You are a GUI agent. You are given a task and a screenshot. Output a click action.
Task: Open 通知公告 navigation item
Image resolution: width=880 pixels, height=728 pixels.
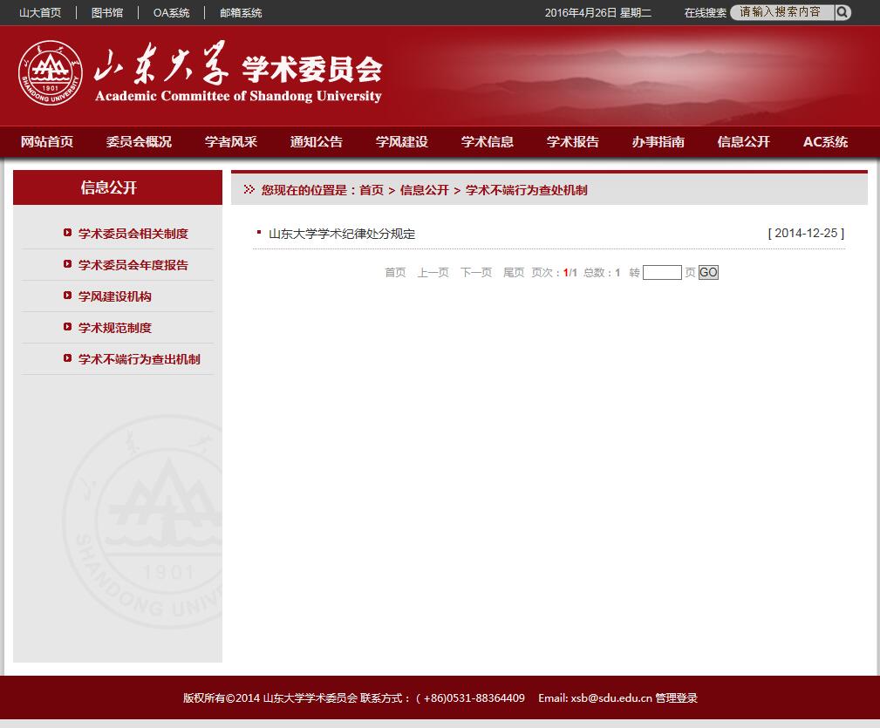tap(316, 142)
